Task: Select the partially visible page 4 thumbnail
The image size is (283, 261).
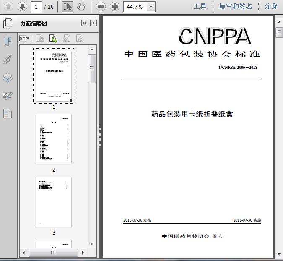Action: [x=54, y=244]
